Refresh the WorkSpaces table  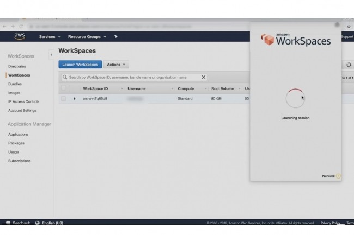349,65
